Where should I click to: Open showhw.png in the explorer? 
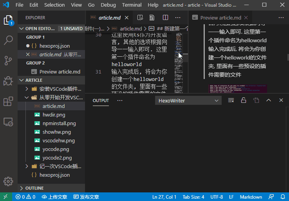pos(51,132)
